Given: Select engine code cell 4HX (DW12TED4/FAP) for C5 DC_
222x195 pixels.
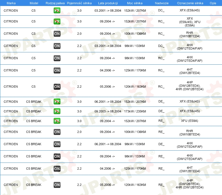Looking at the screenshot, I should click(x=190, y=47).
